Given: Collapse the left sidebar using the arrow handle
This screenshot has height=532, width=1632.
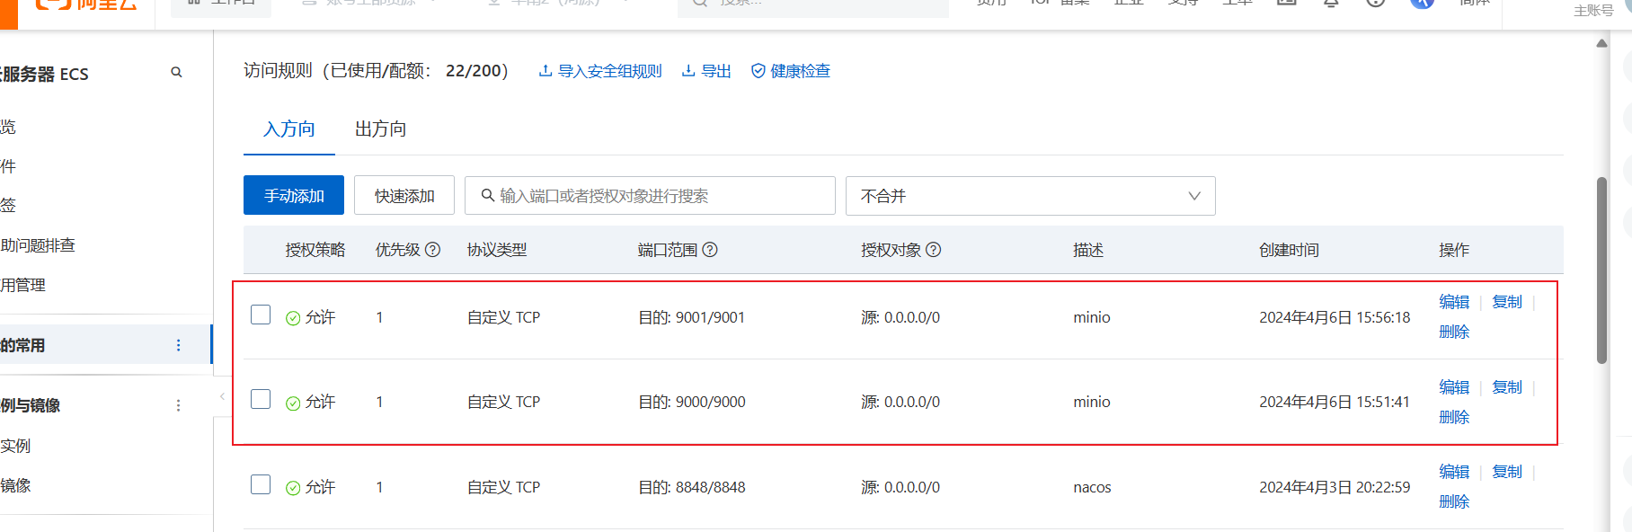Looking at the screenshot, I should coord(222,396).
